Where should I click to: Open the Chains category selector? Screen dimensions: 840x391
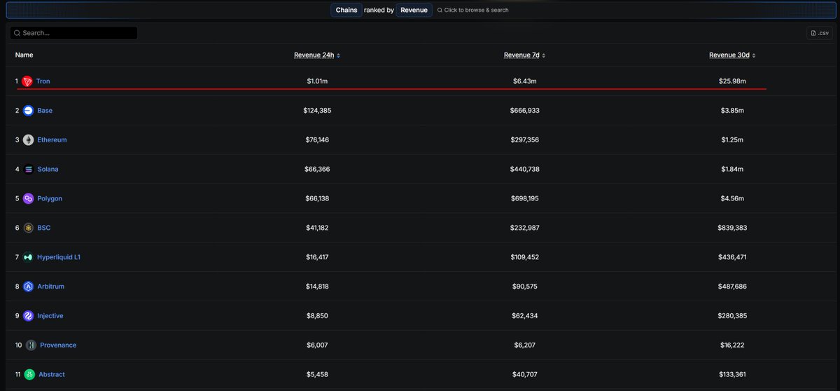346,11
